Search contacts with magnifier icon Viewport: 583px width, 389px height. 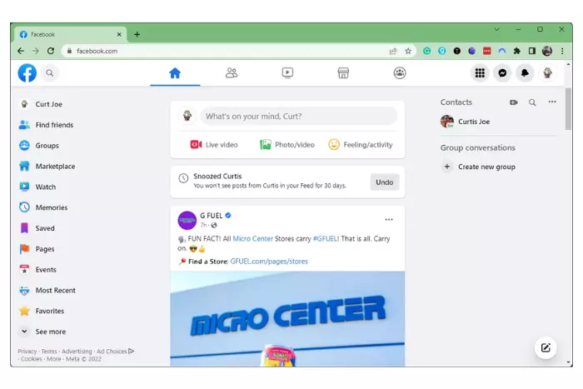click(x=532, y=102)
